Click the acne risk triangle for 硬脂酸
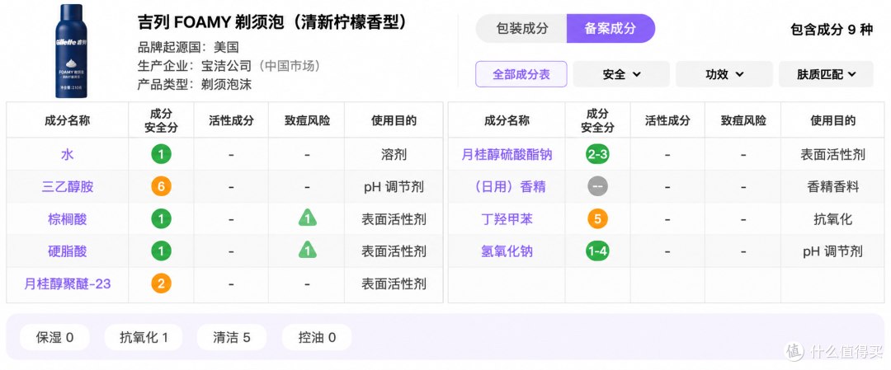Viewport: 891px width, 370px height. [x=307, y=251]
